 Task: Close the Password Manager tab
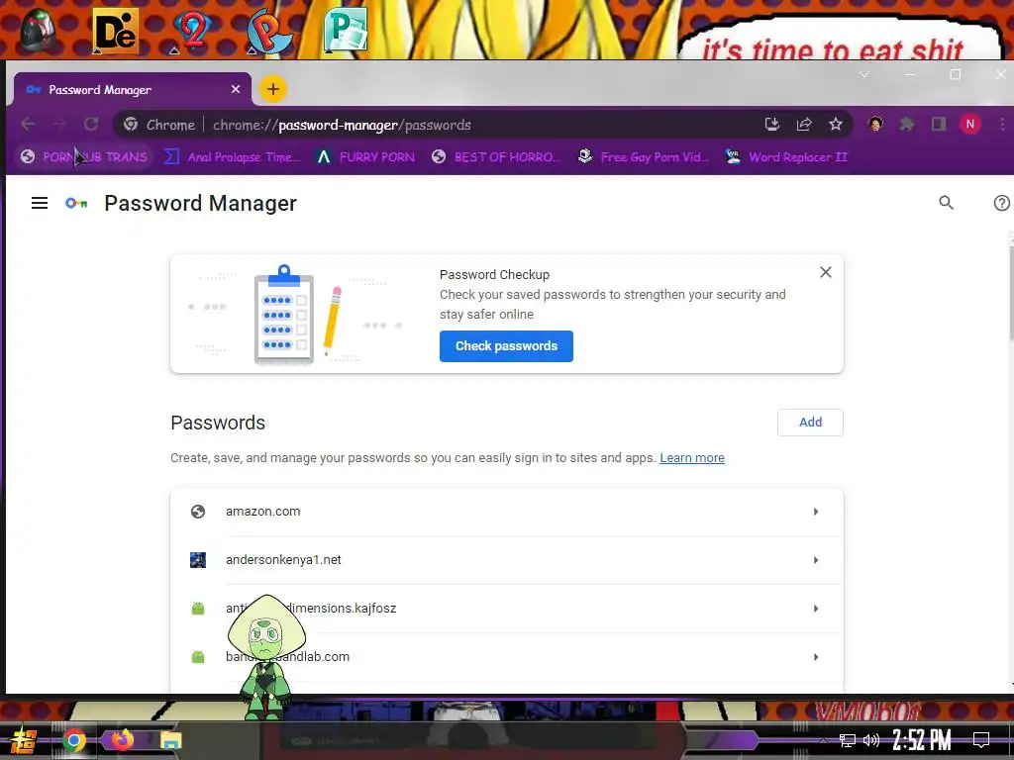236,89
